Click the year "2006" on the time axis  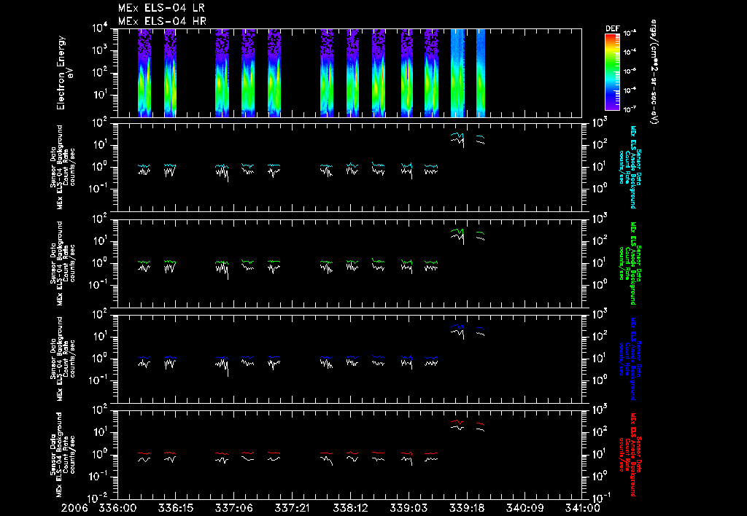coord(75,508)
